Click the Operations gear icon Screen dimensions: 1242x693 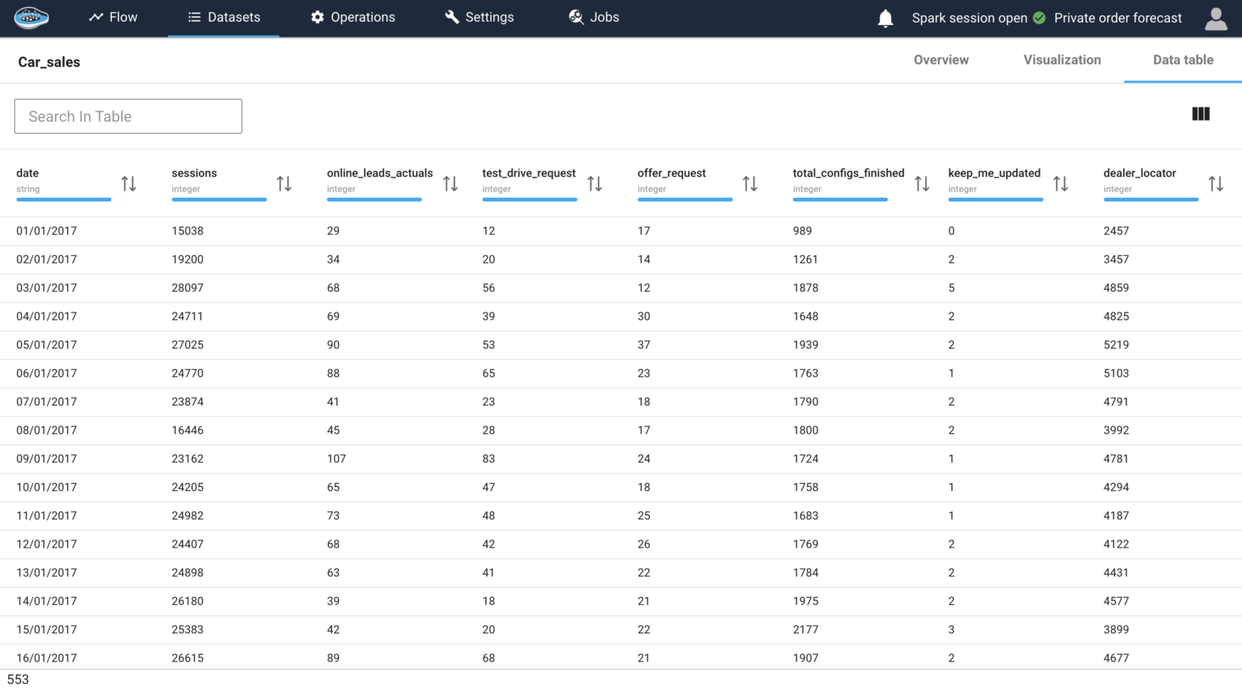319,17
